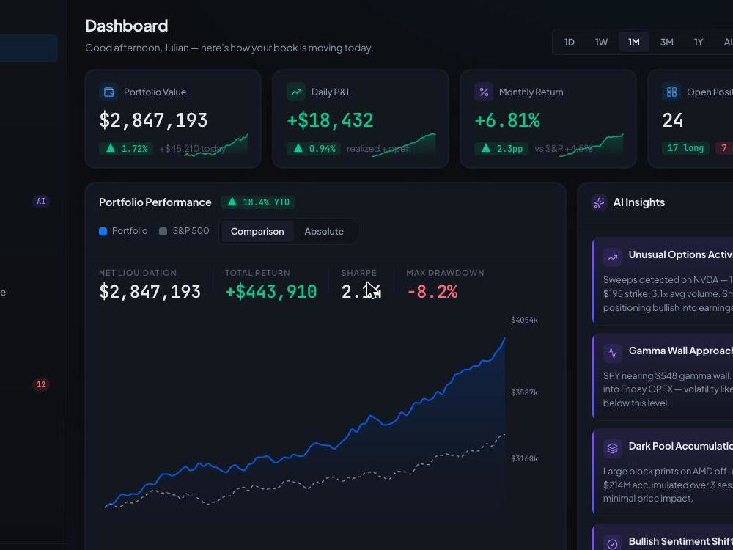The height and width of the screenshot is (550, 733).
Task: Click the Net Liquidation $2,847,193 figure
Action: click(150, 292)
